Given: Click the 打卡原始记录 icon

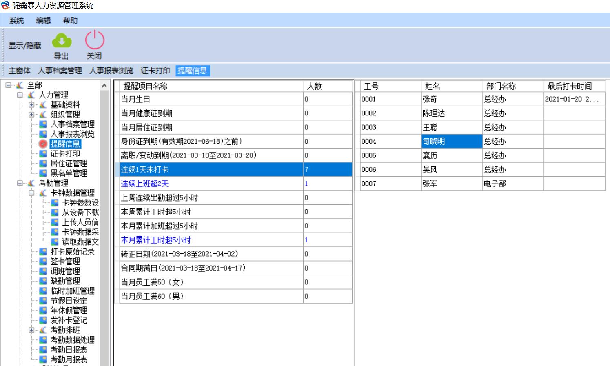Looking at the screenshot, I should (x=43, y=252).
